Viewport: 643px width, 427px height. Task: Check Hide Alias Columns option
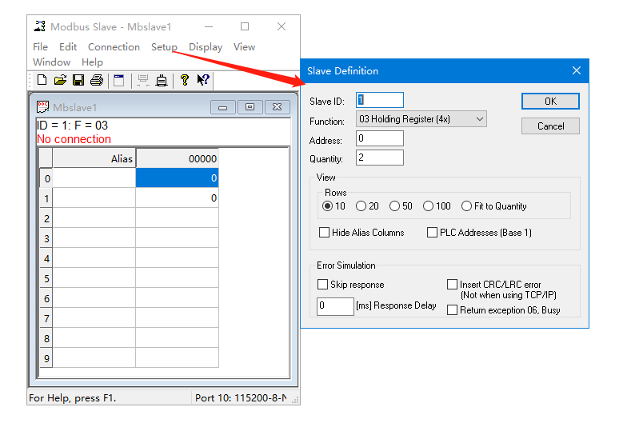(325, 233)
